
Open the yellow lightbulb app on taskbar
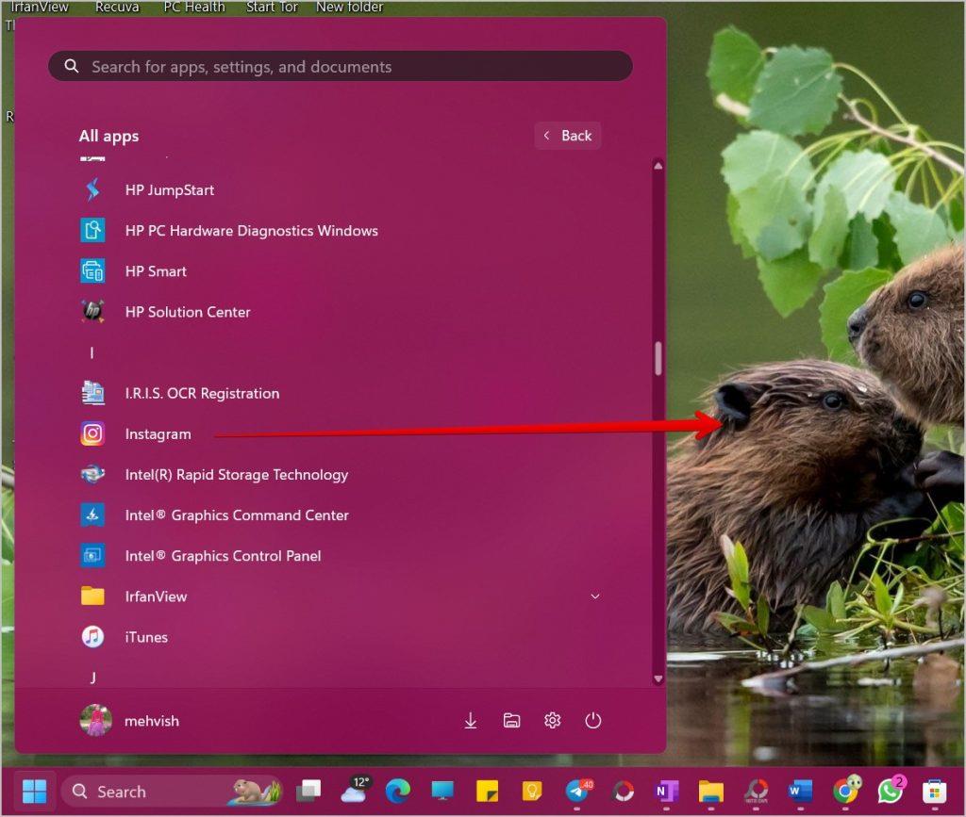532,792
